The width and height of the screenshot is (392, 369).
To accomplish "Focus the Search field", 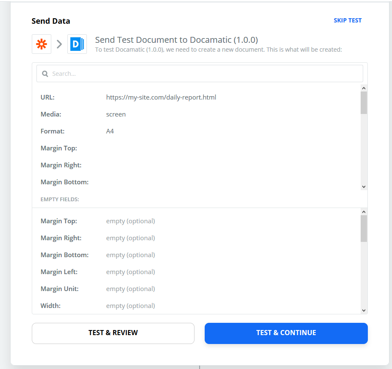I will click(200, 73).
